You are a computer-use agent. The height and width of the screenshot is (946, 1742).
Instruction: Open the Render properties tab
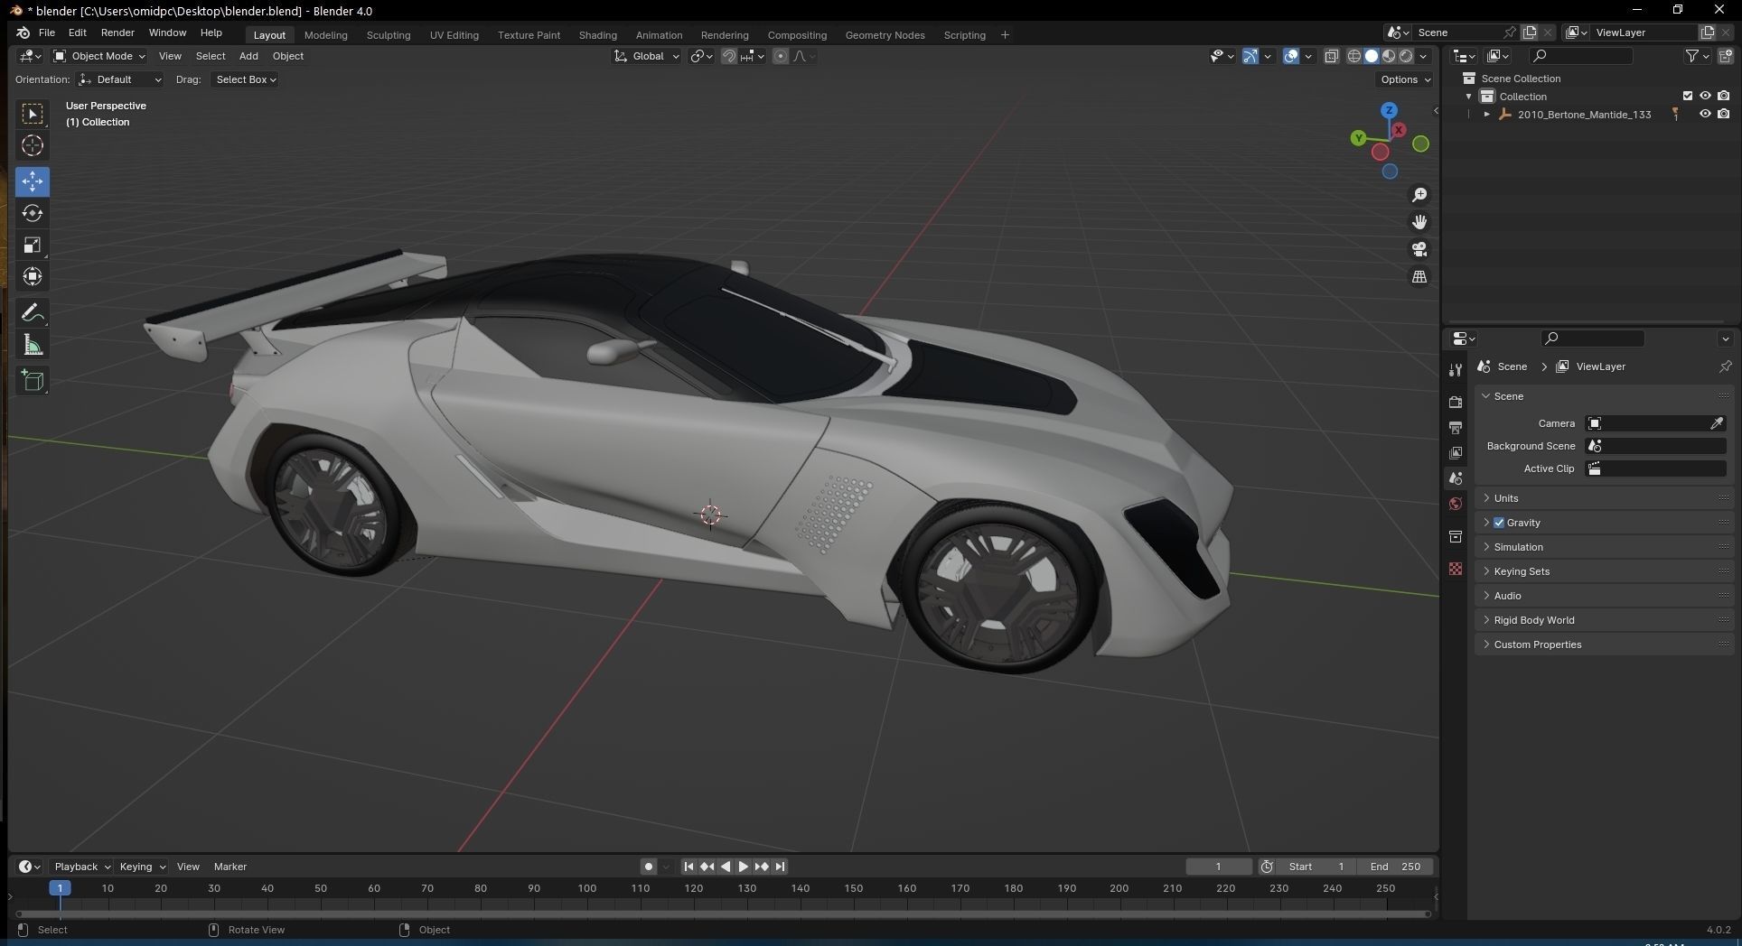click(1455, 402)
